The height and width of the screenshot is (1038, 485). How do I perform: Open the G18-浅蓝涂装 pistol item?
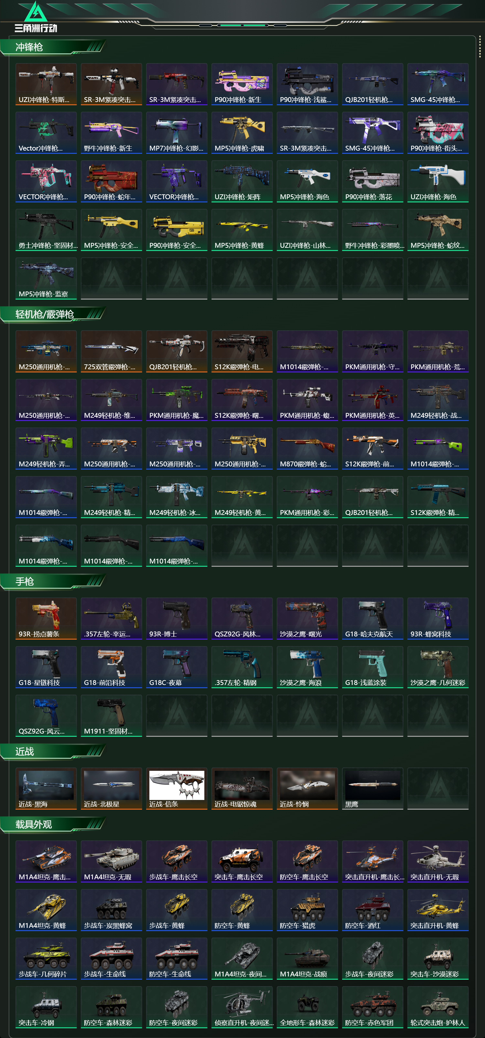point(373,667)
